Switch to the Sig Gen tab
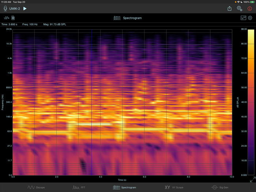This screenshot has width=256, height=192. coord(220,187)
